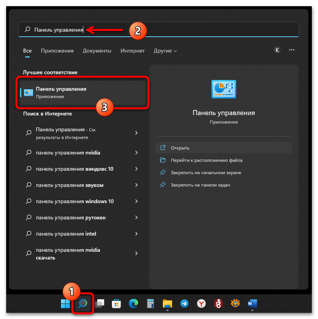This screenshot has height=319, width=318.
Task: Open File Explorer from taskbar
Action: [x=167, y=304]
